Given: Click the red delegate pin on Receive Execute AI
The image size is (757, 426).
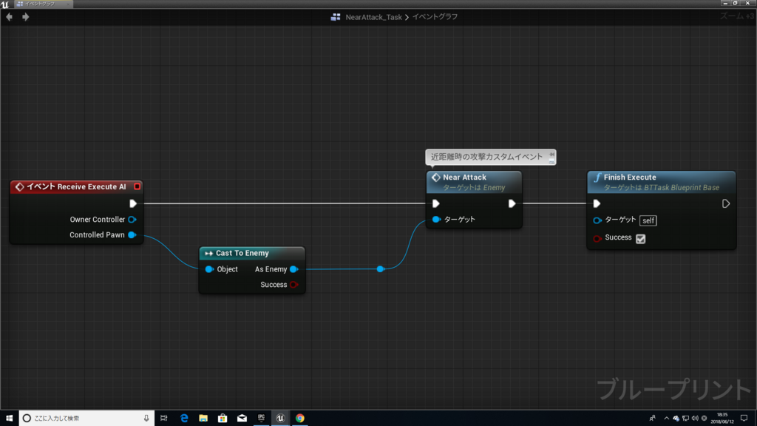Looking at the screenshot, I should point(137,186).
